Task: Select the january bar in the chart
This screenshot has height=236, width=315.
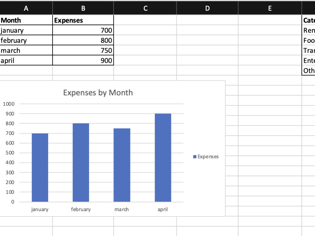Action: [x=40, y=167]
